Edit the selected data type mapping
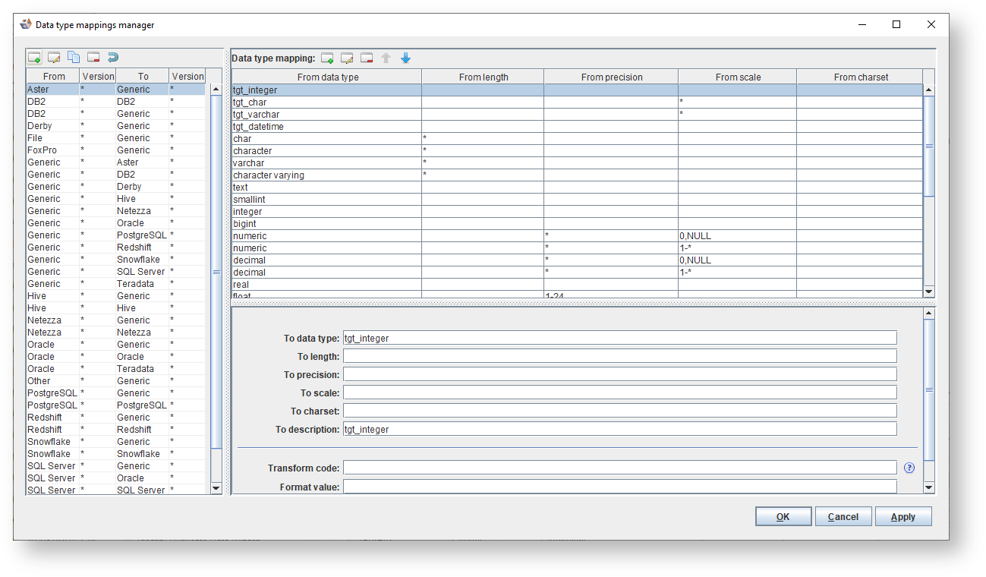986x577 pixels. click(x=347, y=58)
